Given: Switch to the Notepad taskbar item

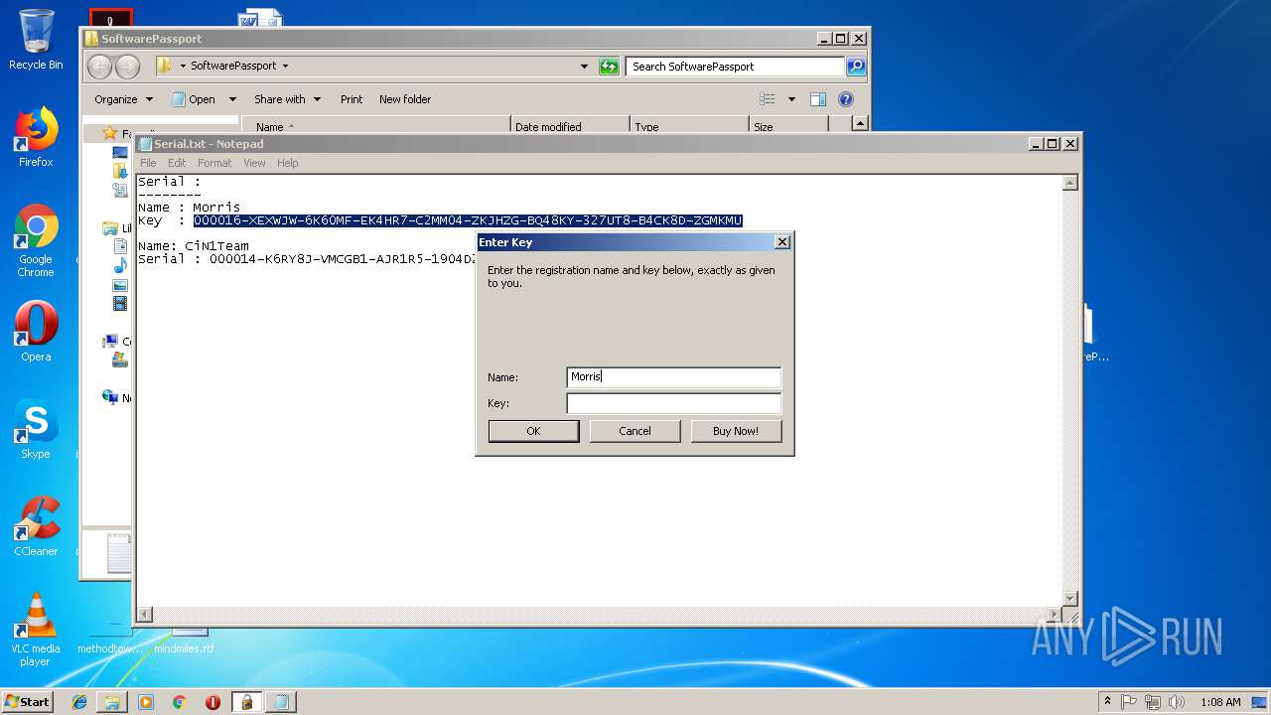Looking at the screenshot, I should click(x=281, y=702).
